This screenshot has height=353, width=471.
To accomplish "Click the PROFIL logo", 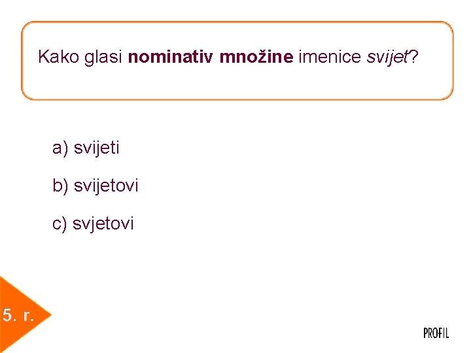I will [x=436, y=333].
